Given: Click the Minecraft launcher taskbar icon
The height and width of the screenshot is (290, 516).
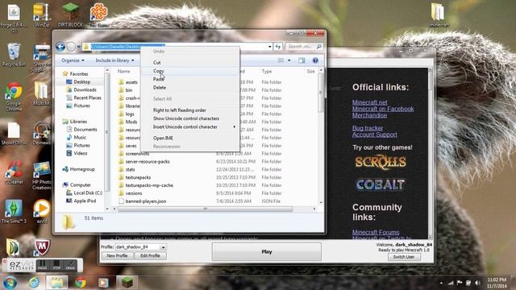Looking at the screenshot, I should pyautogui.click(x=127, y=283).
